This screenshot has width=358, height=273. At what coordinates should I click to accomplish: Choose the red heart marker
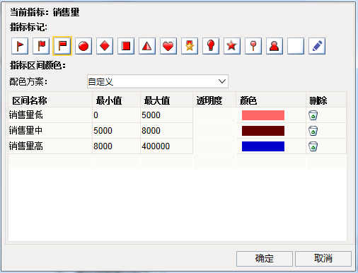[x=168, y=46]
